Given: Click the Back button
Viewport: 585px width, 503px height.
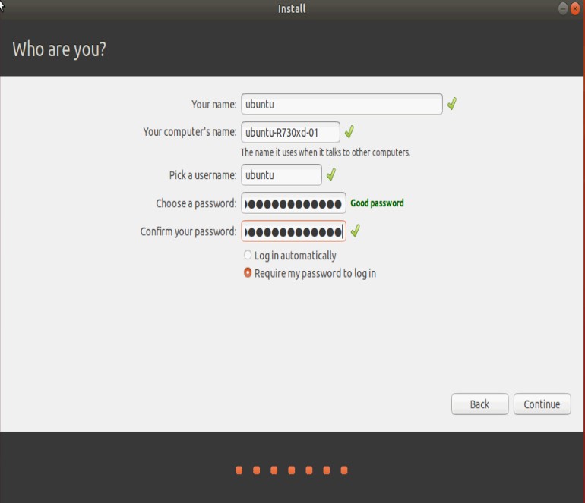Looking at the screenshot, I should 480,404.
